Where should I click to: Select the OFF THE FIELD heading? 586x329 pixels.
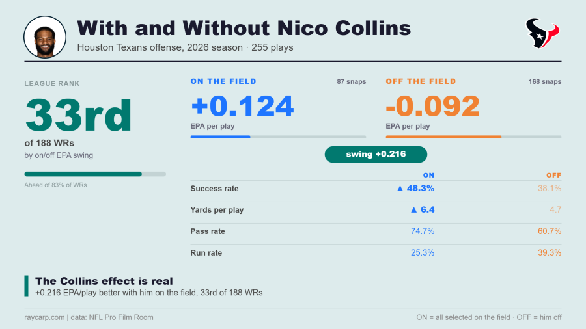pos(421,81)
